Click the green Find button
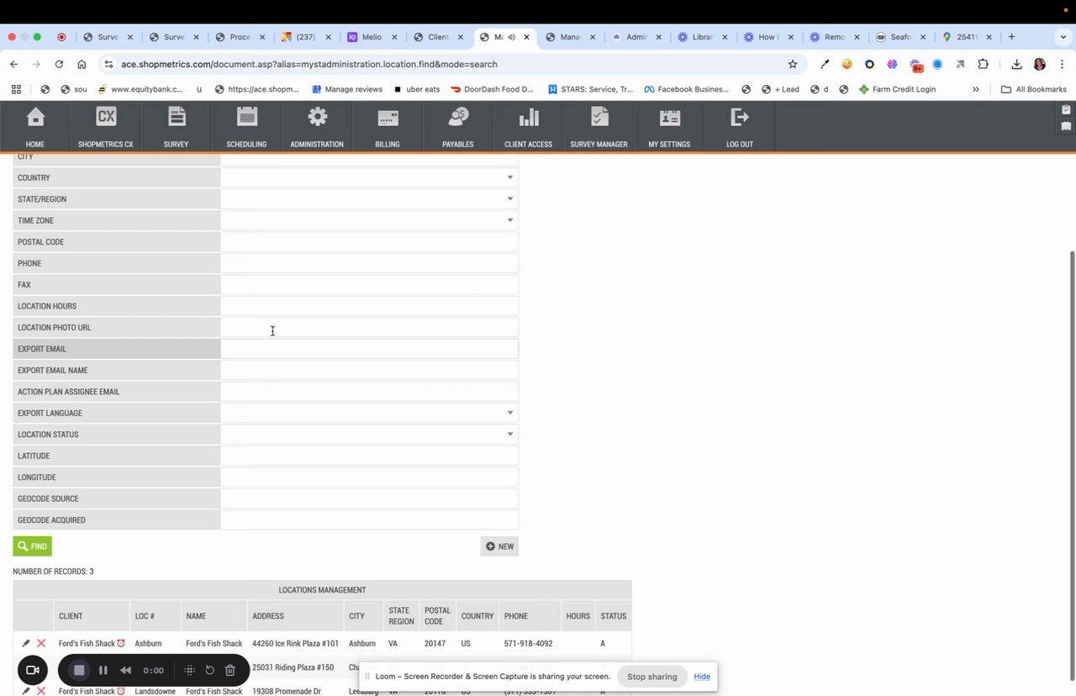This screenshot has height=696, width=1076. 33,546
